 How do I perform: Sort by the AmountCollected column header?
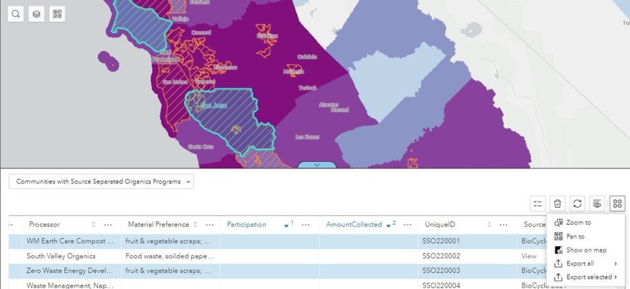coord(354,225)
